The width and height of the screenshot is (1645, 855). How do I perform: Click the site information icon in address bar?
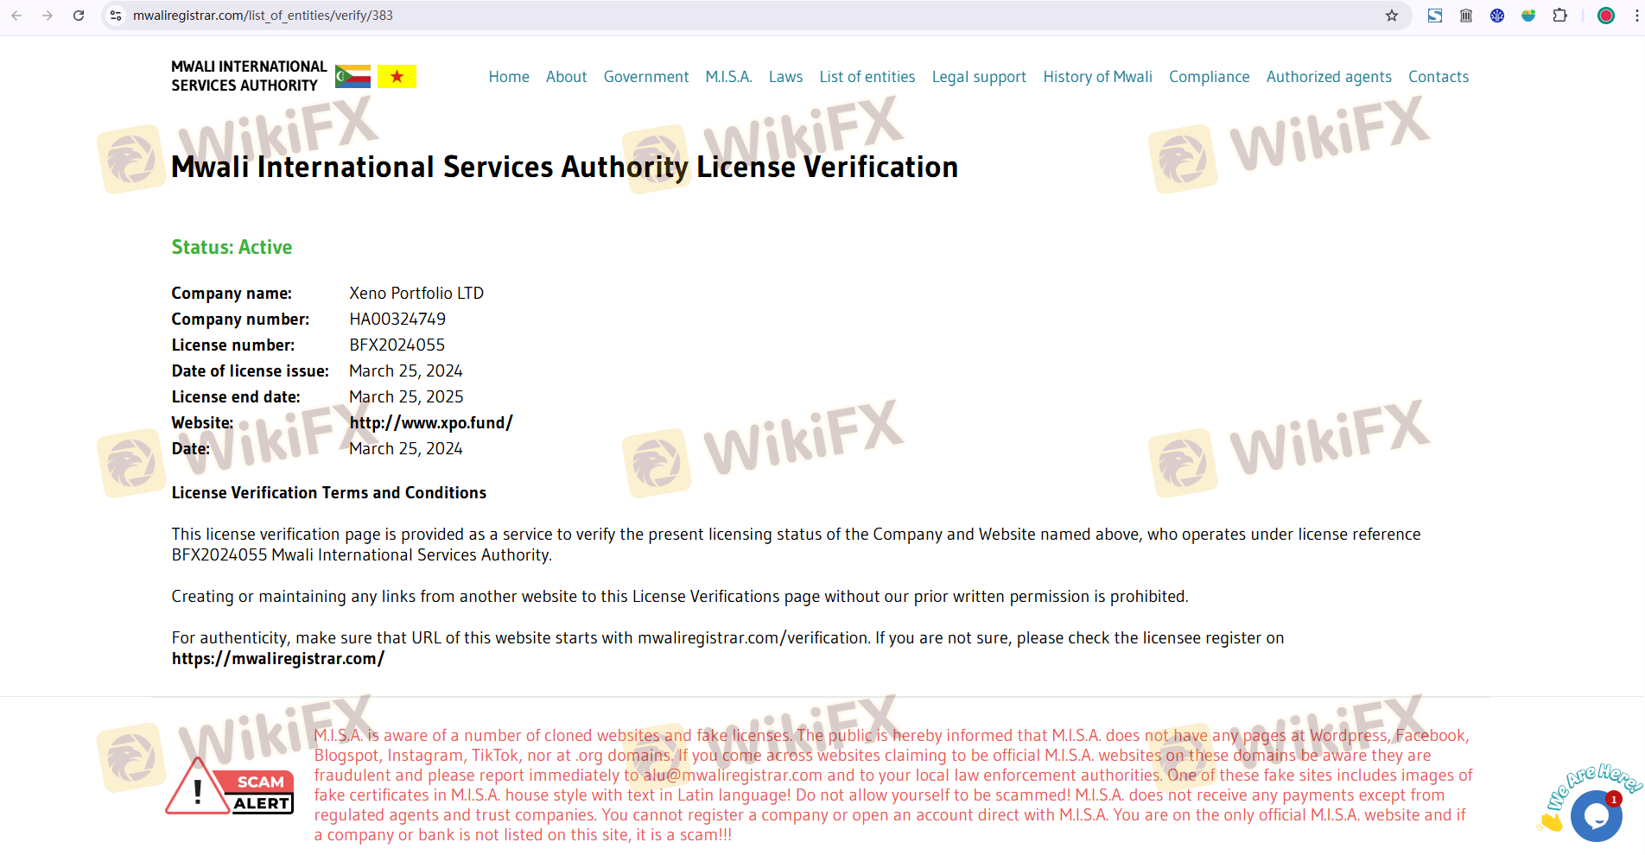(116, 16)
